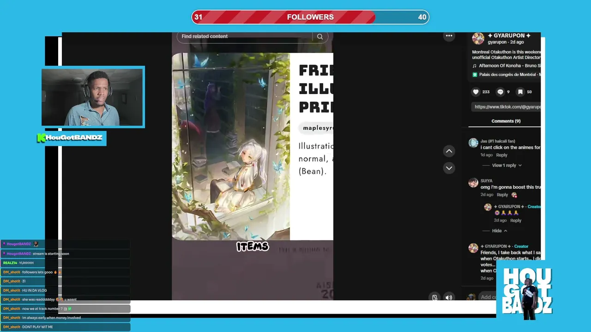The width and height of the screenshot is (591, 332).
Task: Click the followers goal progress bar
Action: tap(310, 17)
